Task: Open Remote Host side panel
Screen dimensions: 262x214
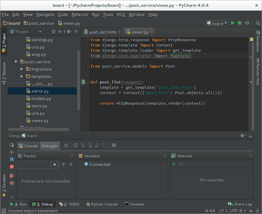Action: 258,72
